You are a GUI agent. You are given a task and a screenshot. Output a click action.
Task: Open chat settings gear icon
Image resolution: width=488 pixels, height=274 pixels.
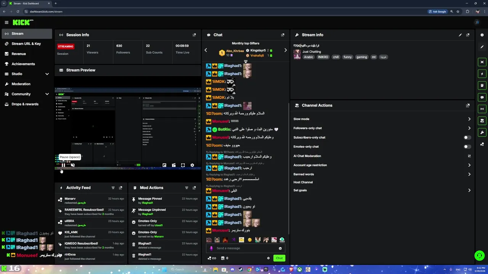point(268,258)
